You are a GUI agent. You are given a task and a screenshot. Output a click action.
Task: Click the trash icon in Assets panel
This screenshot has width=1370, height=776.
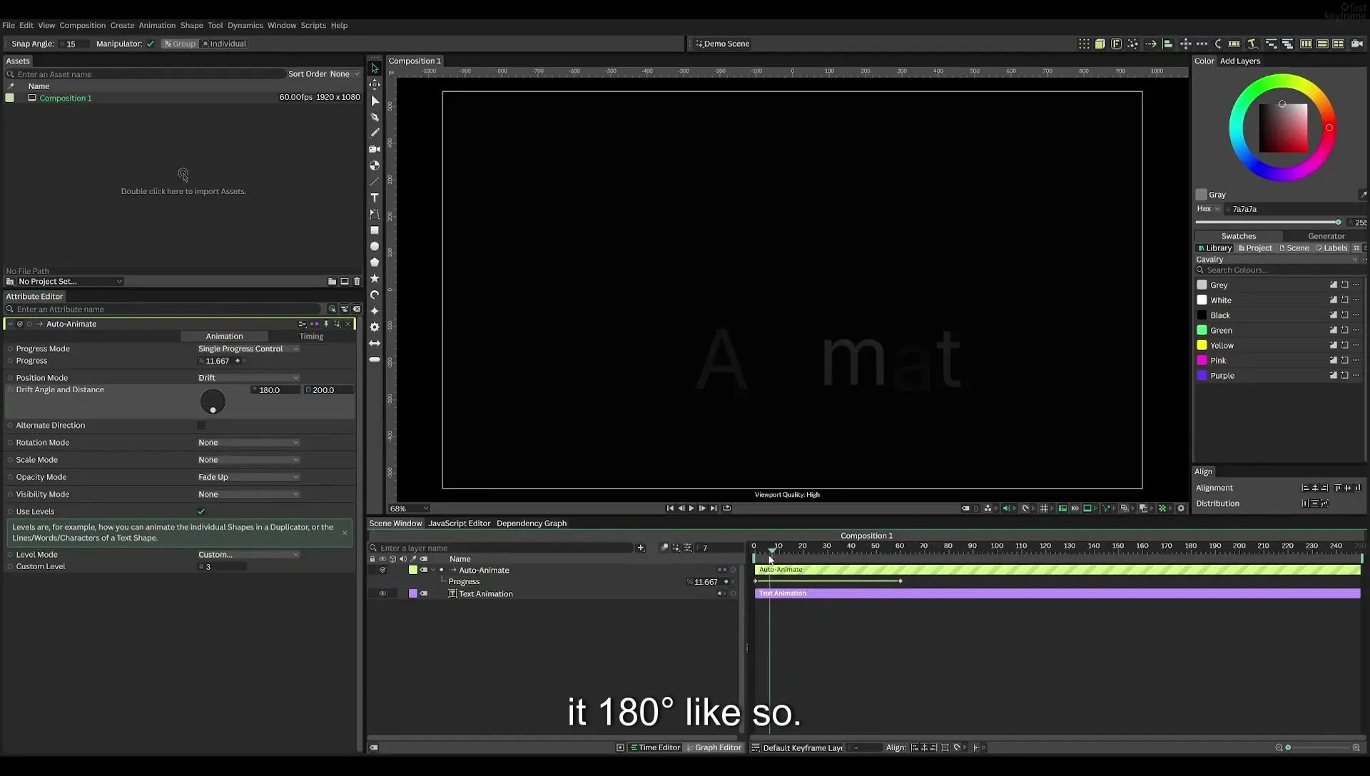[357, 282]
